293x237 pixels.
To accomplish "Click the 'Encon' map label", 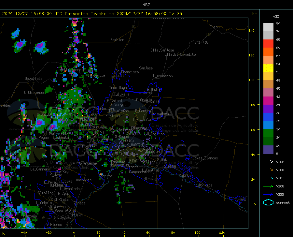I will click(x=215, y=27).
